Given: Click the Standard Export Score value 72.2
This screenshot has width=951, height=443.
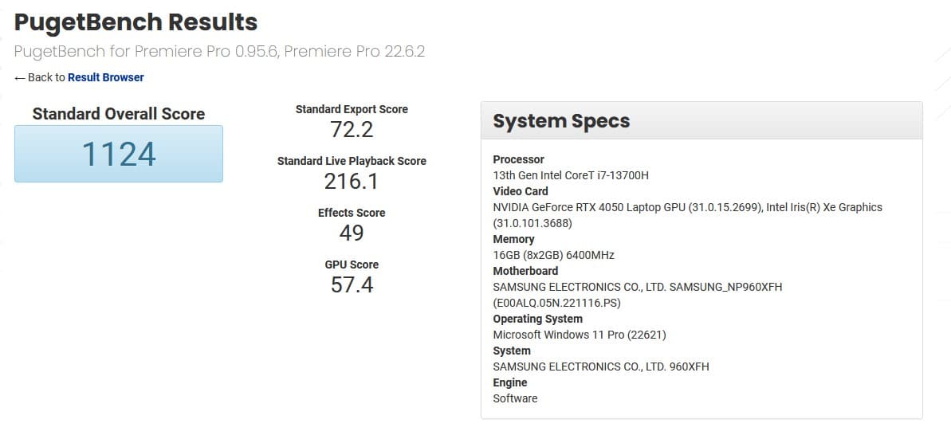Looking at the screenshot, I should pyautogui.click(x=352, y=130).
